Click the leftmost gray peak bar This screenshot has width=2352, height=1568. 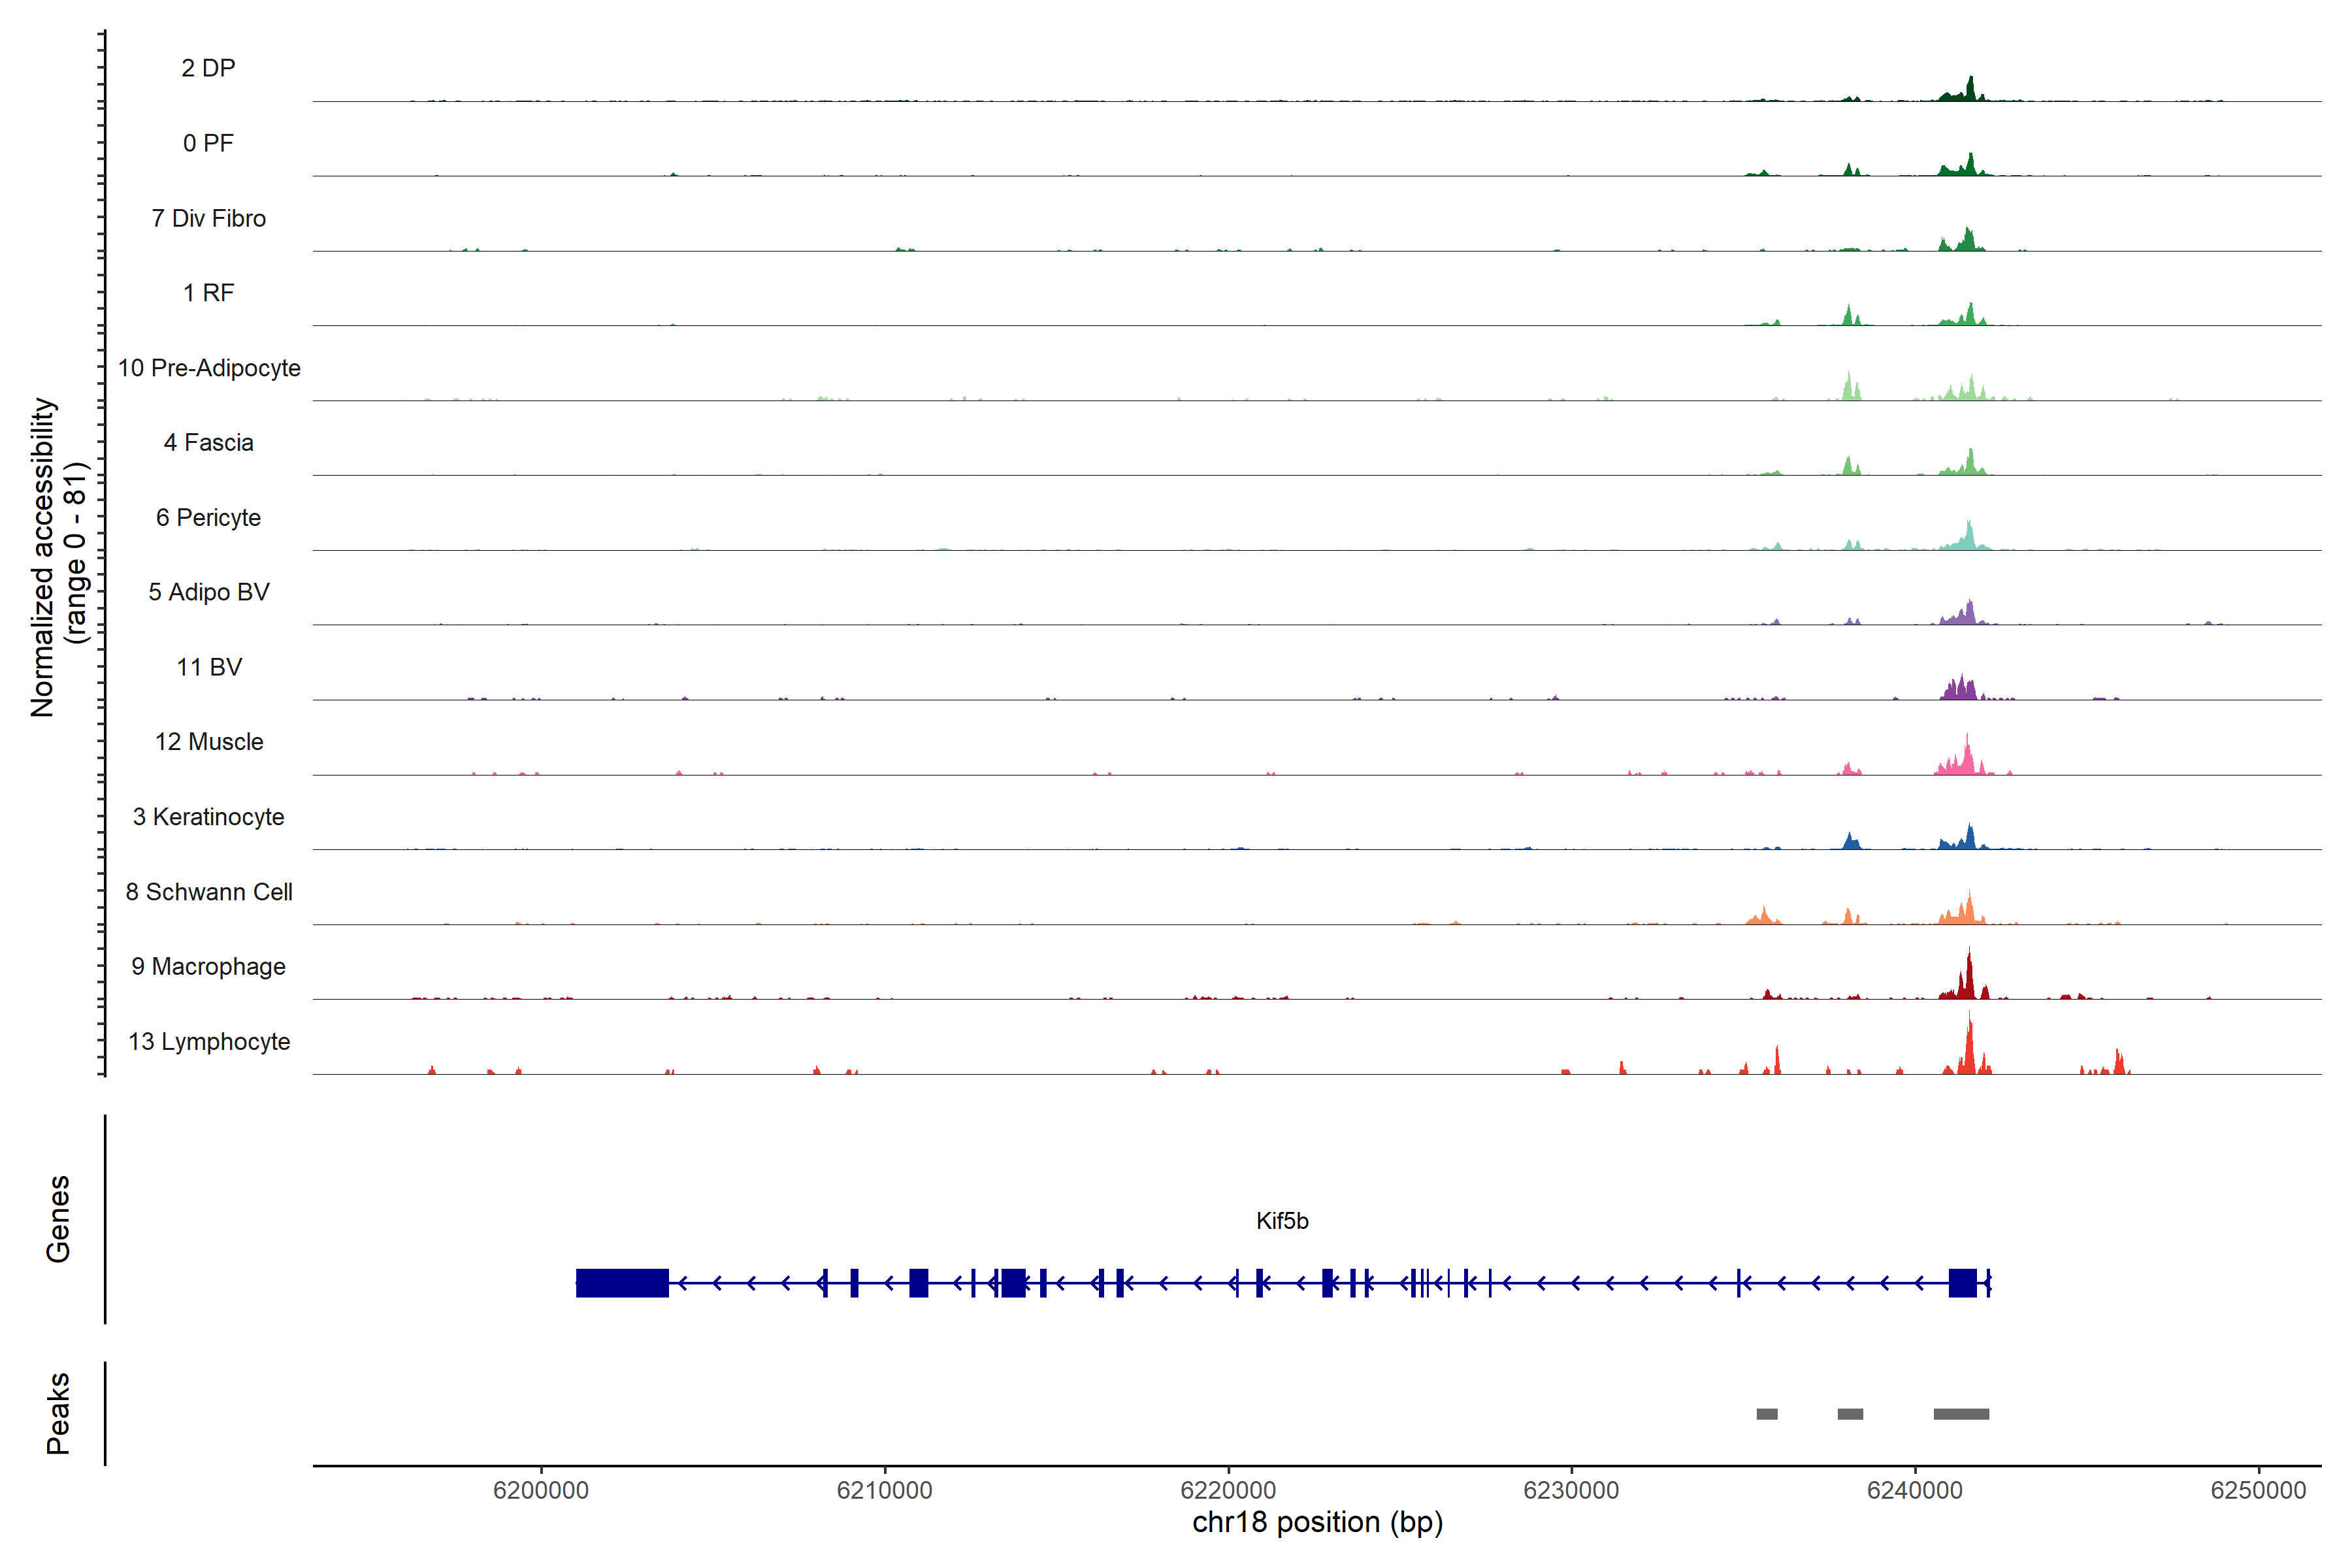click(1767, 1414)
